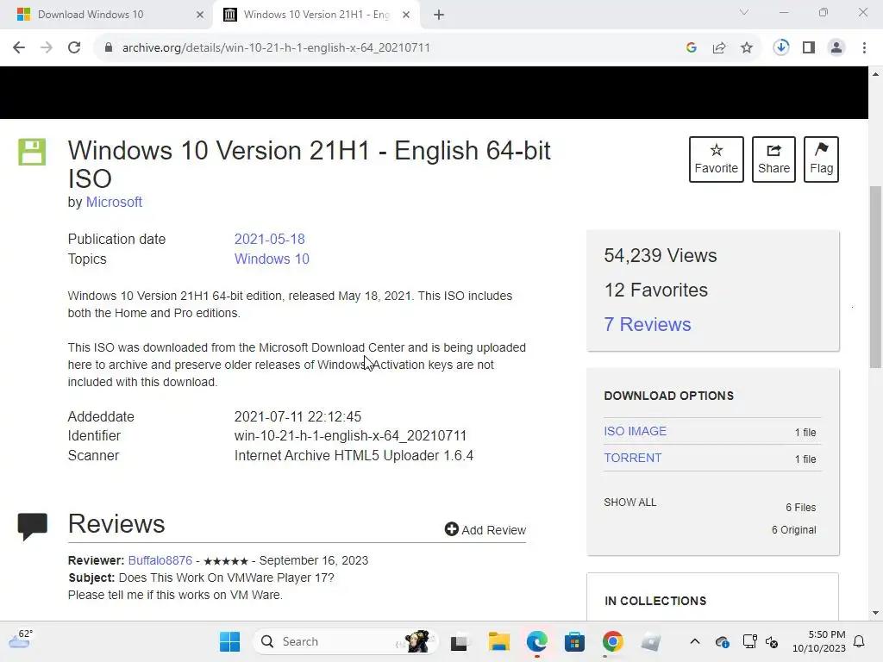Click the green floppy disk software icon
The width and height of the screenshot is (883, 662).
32,152
